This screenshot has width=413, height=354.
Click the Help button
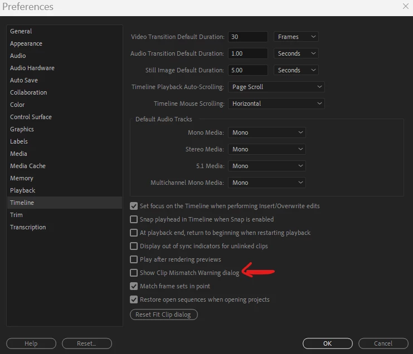coord(31,343)
